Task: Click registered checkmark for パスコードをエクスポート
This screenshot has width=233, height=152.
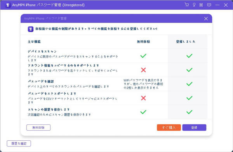Action: [x=190, y=98]
